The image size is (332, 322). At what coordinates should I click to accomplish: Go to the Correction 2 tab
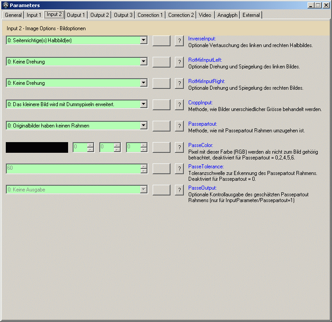click(181, 15)
